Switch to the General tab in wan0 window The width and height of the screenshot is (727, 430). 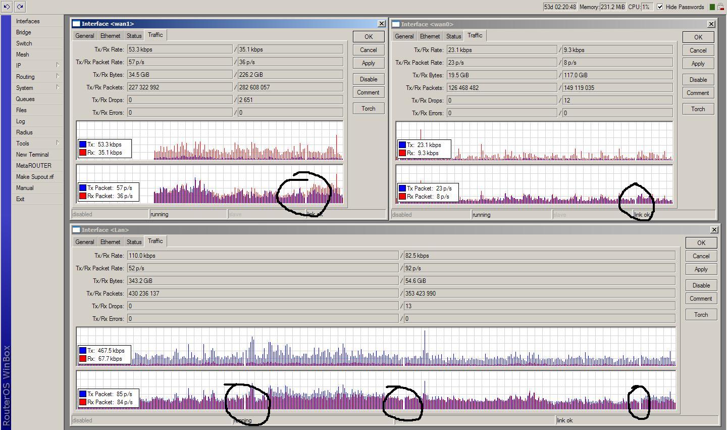pyautogui.click(x=404, y=36)
